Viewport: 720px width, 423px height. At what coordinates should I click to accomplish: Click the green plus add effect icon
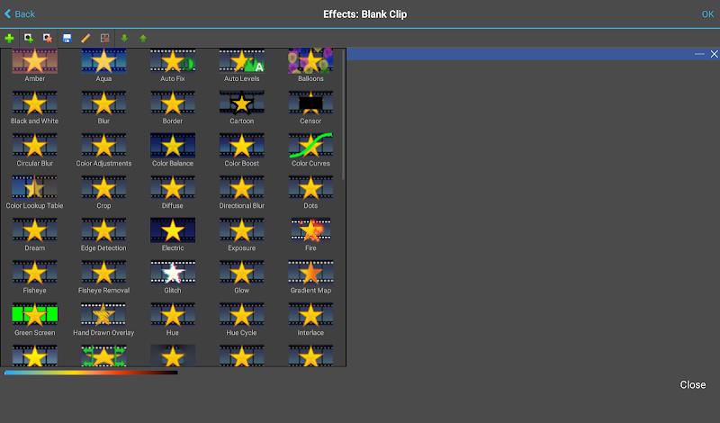coord(9,38)
